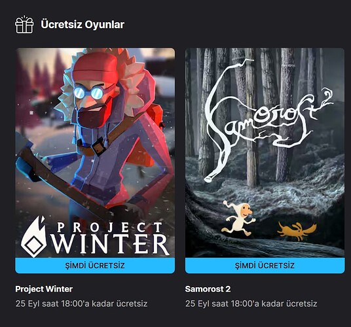
Task: Click the white gnome character running
Action: coord(238,218)
